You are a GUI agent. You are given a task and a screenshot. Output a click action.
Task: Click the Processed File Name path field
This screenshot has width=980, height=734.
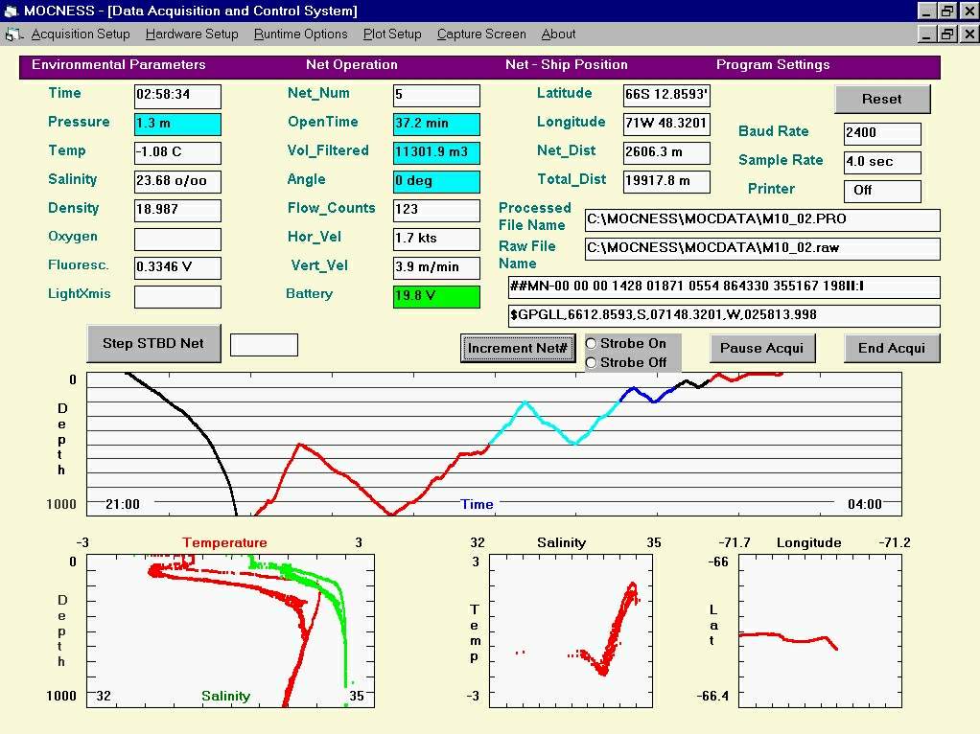(762, 219)
